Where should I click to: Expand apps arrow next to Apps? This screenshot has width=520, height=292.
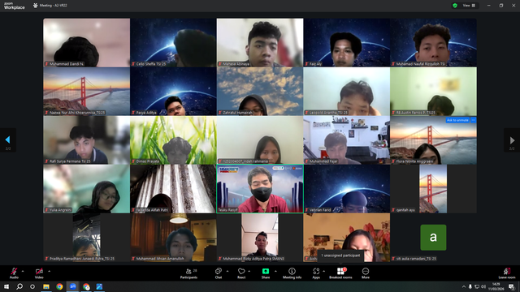(x=323, y=271)
